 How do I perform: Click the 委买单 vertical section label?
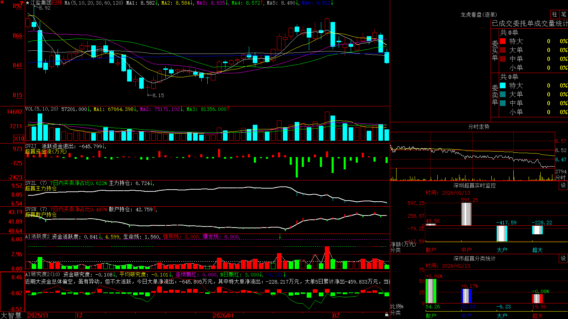point(495,50)
